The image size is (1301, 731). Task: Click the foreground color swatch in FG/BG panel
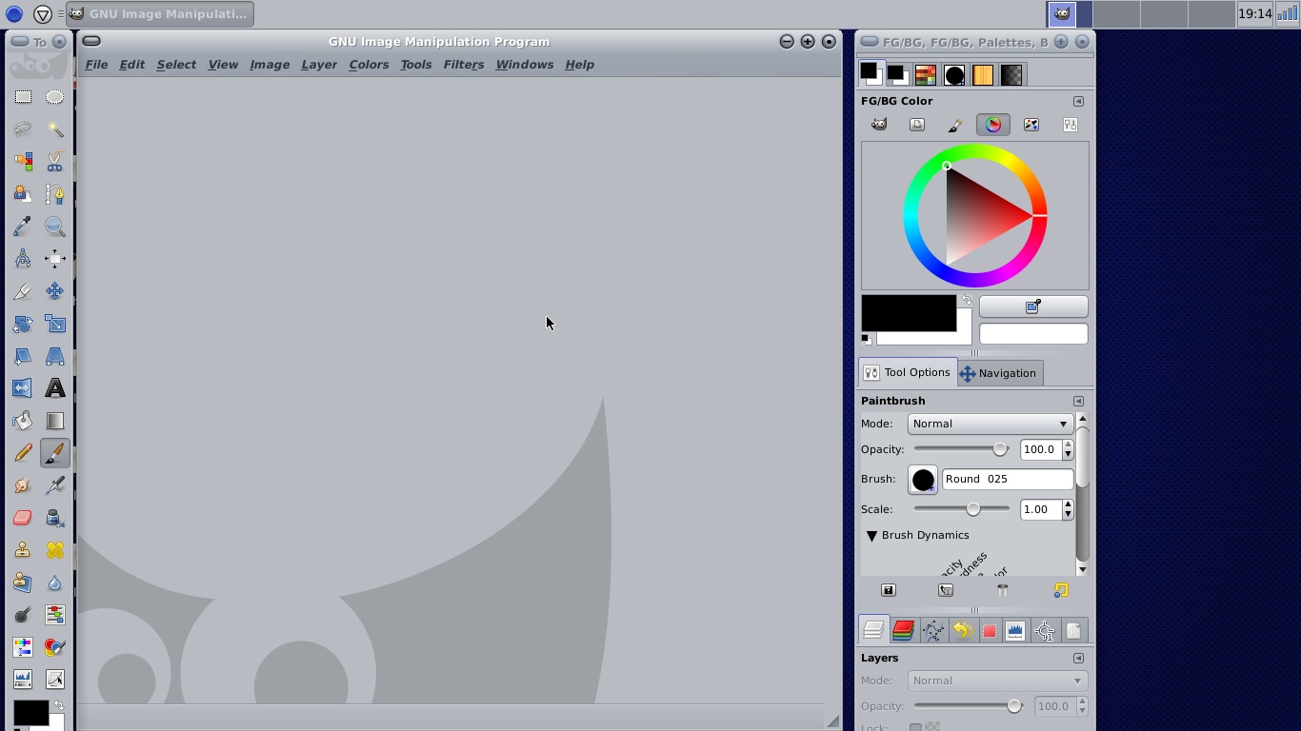pyautogui.click(x=909, y=313)
